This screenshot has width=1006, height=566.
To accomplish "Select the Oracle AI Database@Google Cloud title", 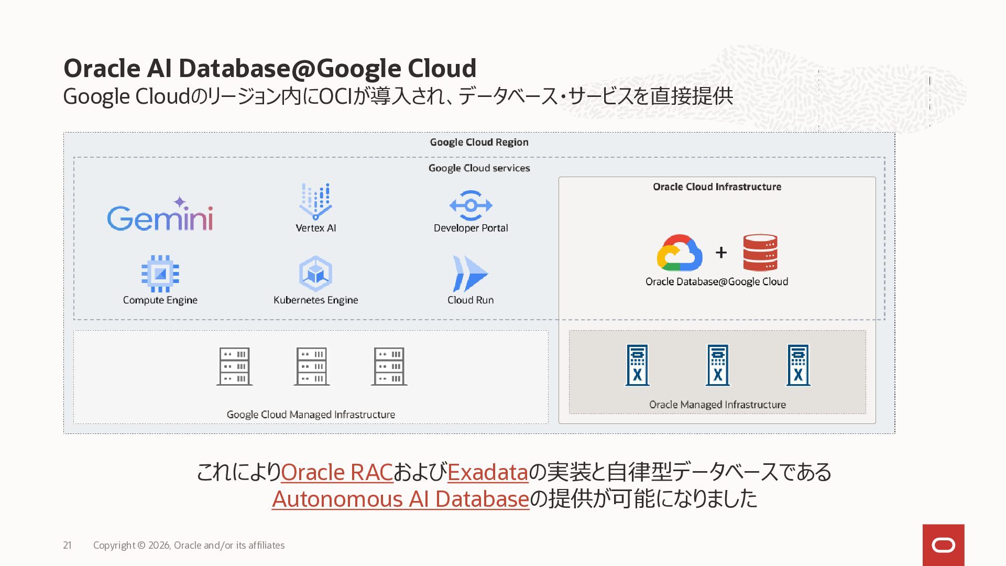I will (270, 68).
